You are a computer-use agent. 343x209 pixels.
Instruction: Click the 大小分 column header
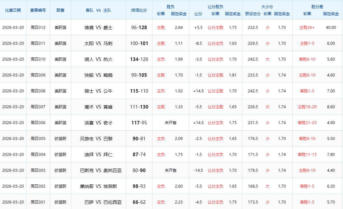coord(267,6)
